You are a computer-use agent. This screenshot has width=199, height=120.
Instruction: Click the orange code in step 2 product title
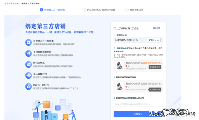point(153,63)
